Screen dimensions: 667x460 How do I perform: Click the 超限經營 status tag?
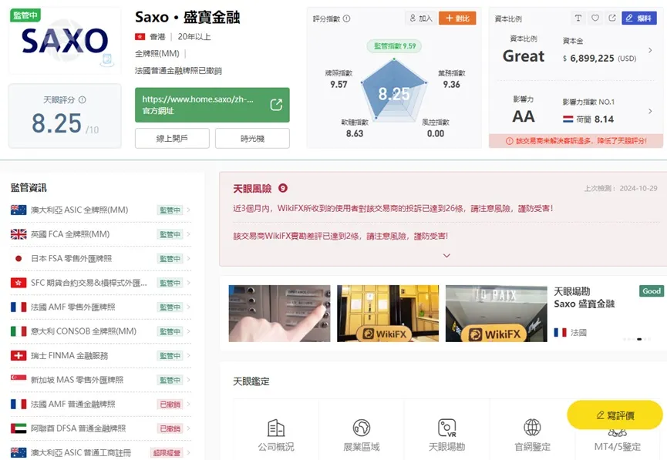coord(167,453)
